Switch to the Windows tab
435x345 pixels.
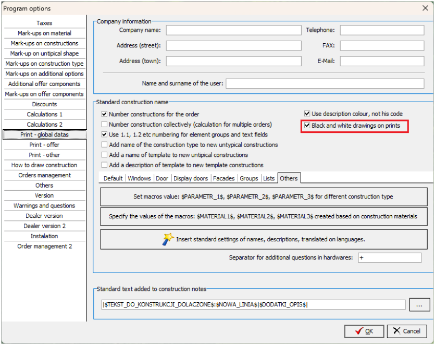coord(139,178)
